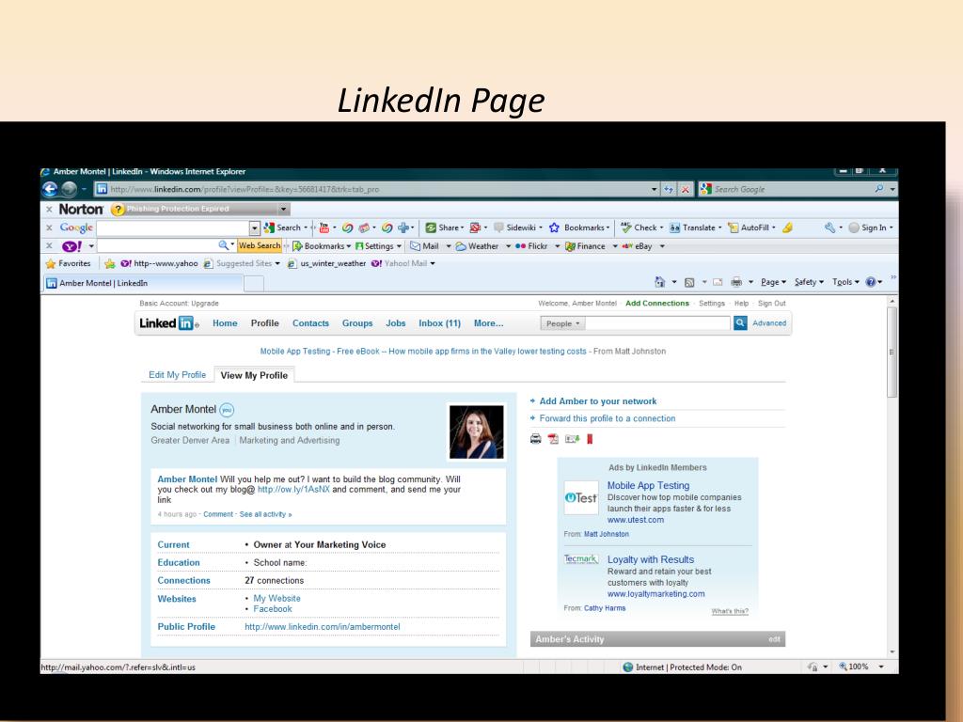Click the yellow Web Search button
963x722 pixels.
click(260, 245)
